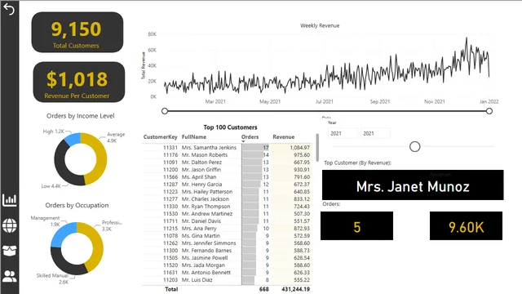Viewport: 522px width, 294px height.
Task: Click the Mrs. Janet Munoz top customer card
Action: 413,185
